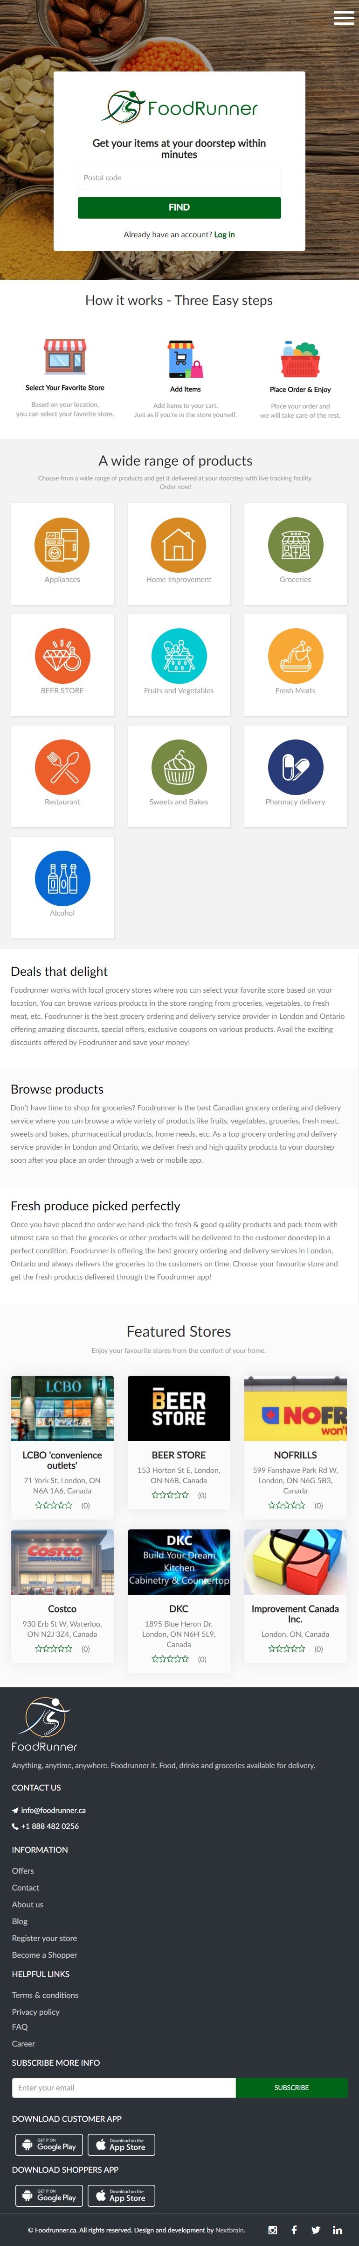Focus the Postal code field
Image resolution: width=359 pixels, height=2246 pixels.
(179, 178)
